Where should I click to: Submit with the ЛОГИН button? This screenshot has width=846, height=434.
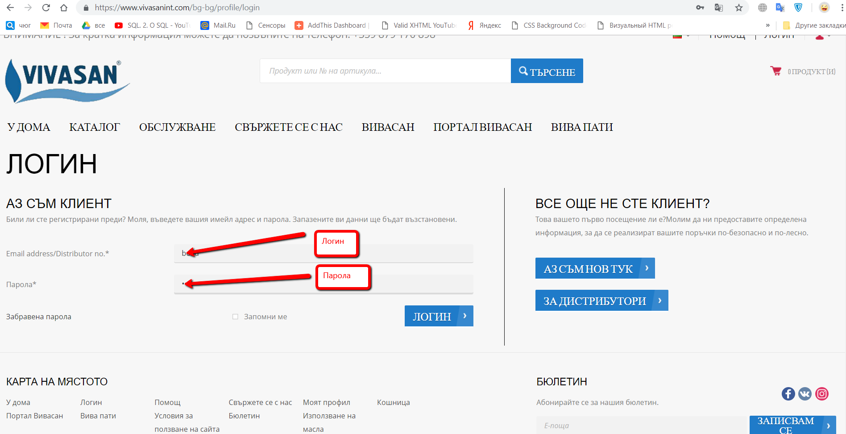click(439, 316)
